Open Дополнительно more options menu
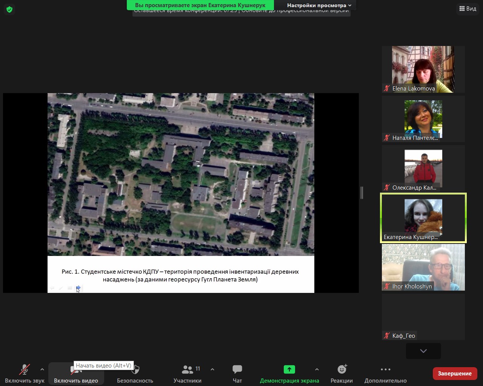The image size is (483, 386). 386,374
